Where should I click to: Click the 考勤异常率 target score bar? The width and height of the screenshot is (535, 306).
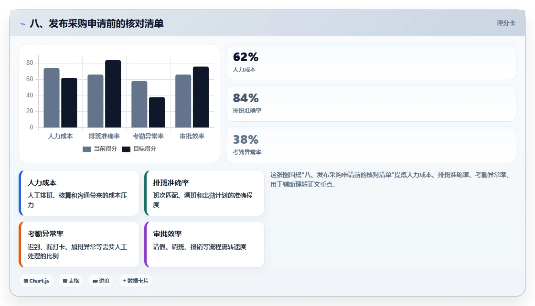pyautogui.click(x=157, y=112)
